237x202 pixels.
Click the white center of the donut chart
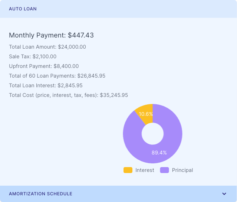click(x=152, y=134)
